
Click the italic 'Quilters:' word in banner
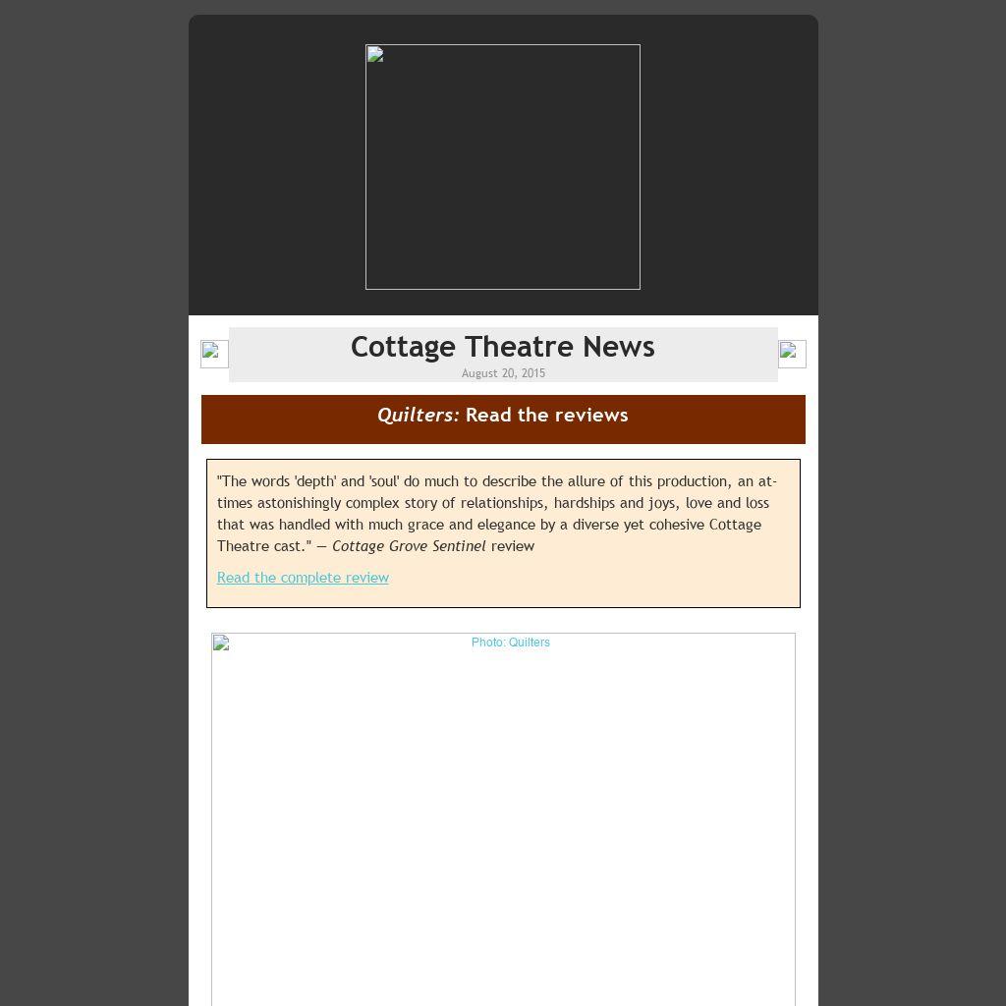tap(418, 416)
